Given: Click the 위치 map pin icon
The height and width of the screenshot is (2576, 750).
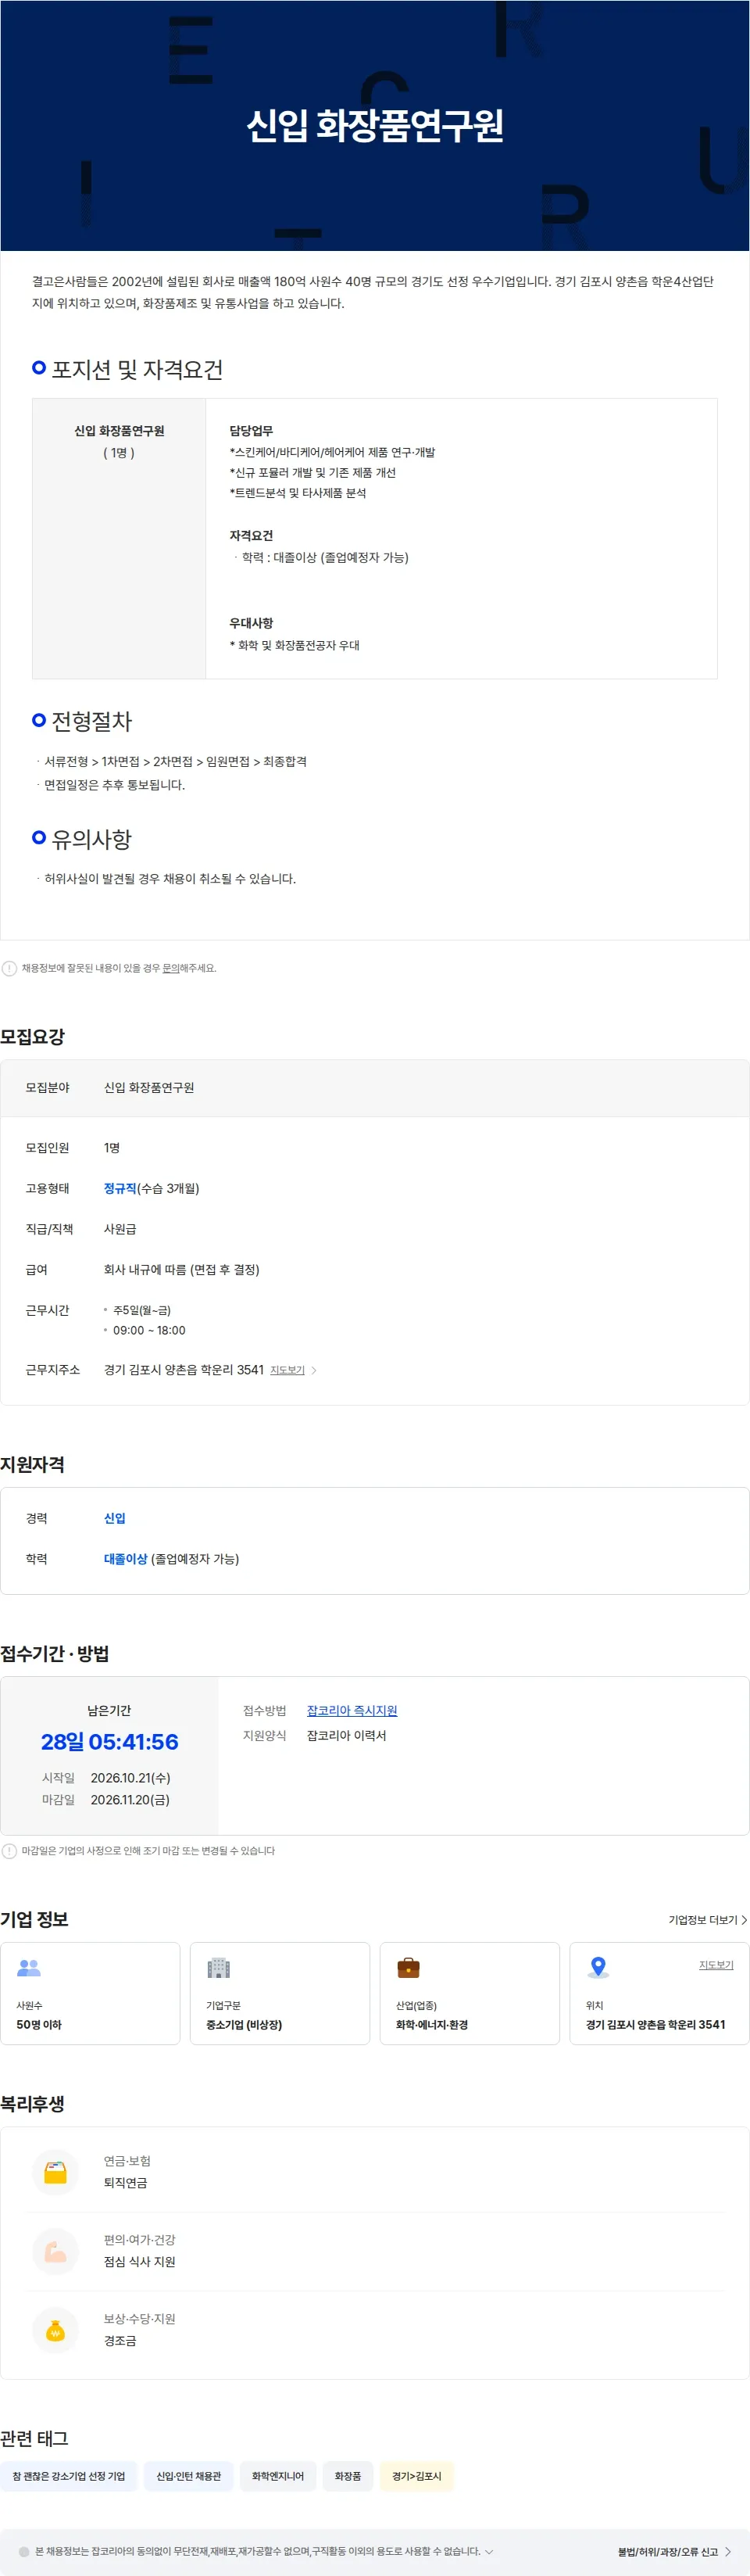Looking at the screenshot, I should pyautogui.click(x=598, y=1967).
